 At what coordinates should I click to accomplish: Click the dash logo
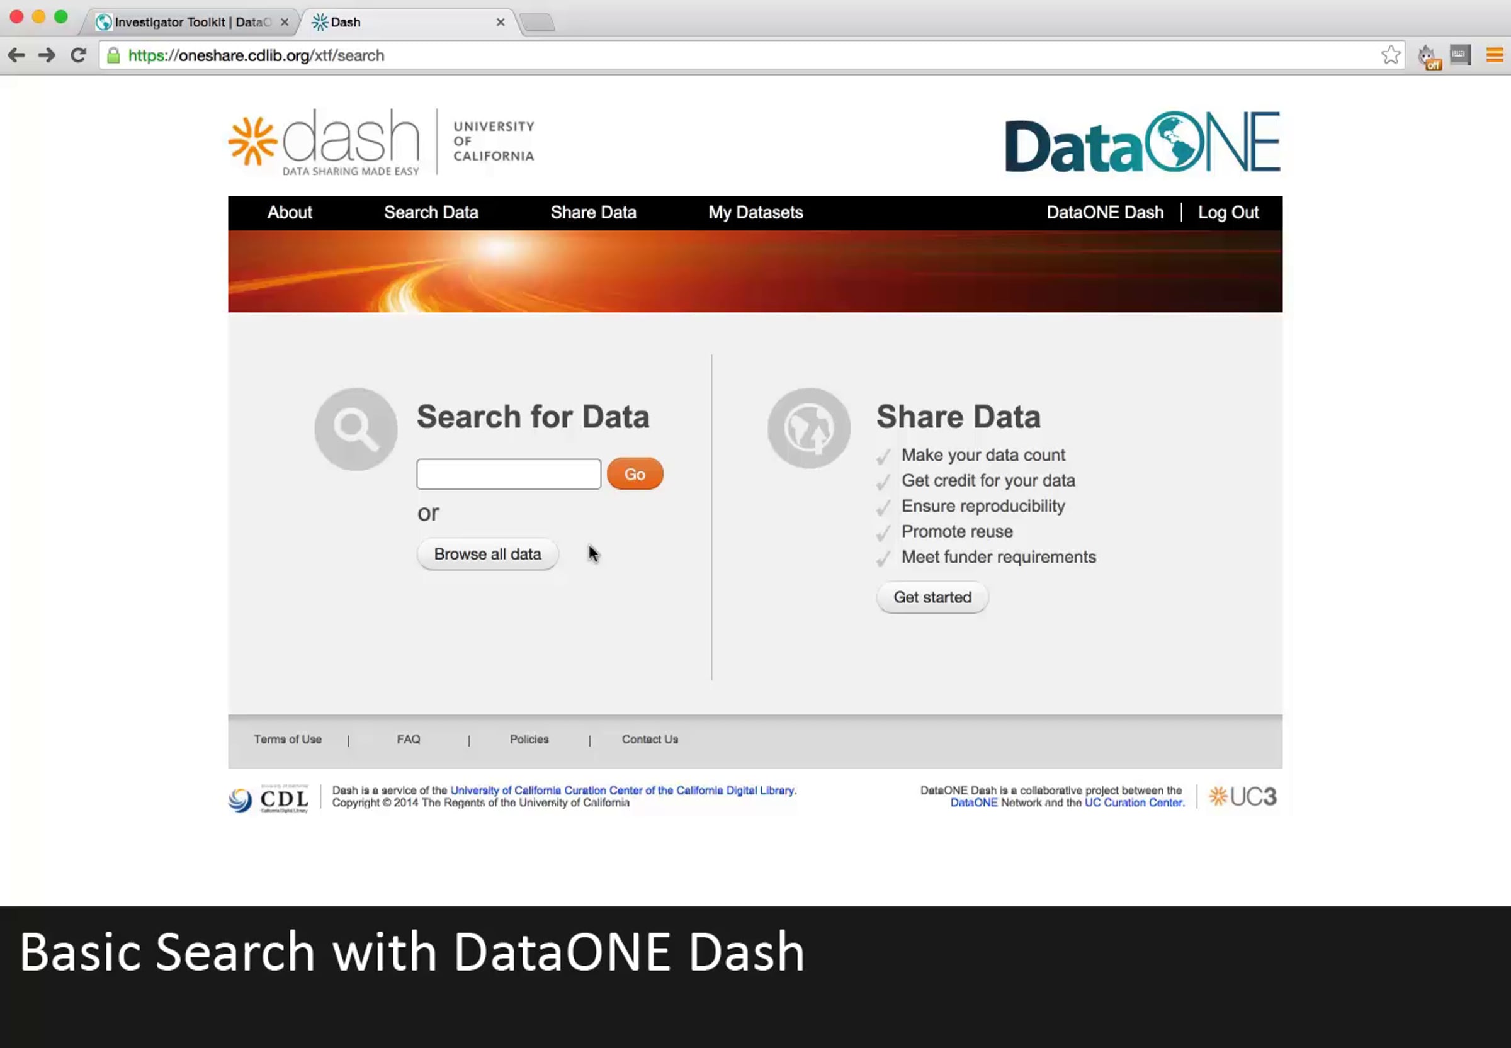click(324, 142)
